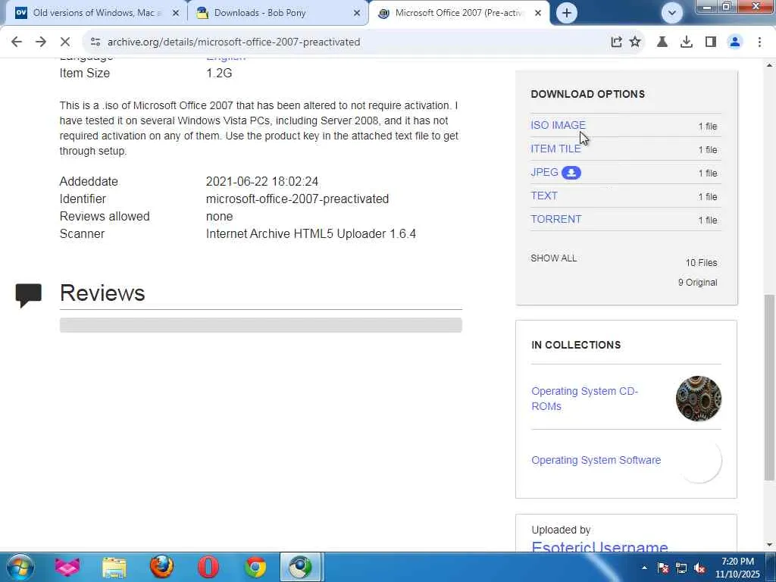Viewport: 776px width, 582px height.
Task: Open the Chrome three-dot menu
Action: pos(759,42)
